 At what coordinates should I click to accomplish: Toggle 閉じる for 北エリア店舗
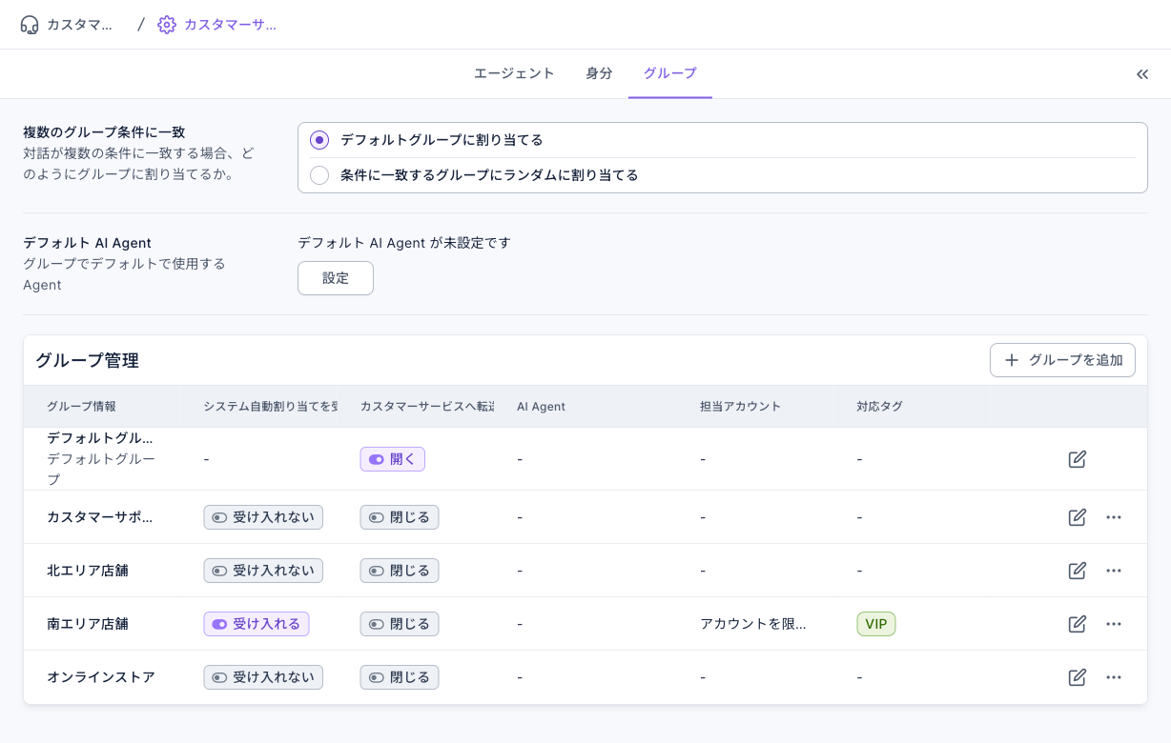click(x=400, y=571)
